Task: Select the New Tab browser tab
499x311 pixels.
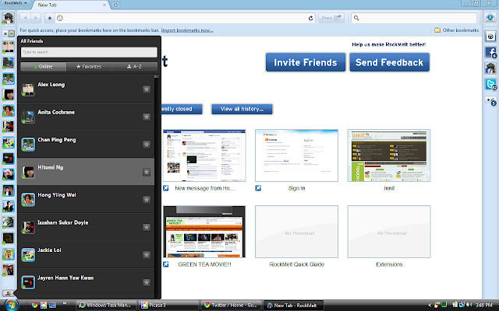Action: click(71, 5)
